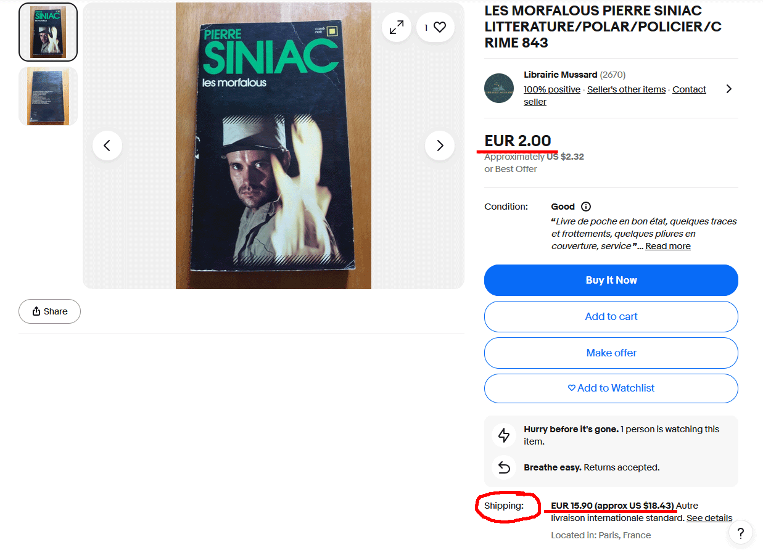The width and height of the screenshot is (763, 550).
Task: Expand the book image to full screen
Action: point(396,27)
